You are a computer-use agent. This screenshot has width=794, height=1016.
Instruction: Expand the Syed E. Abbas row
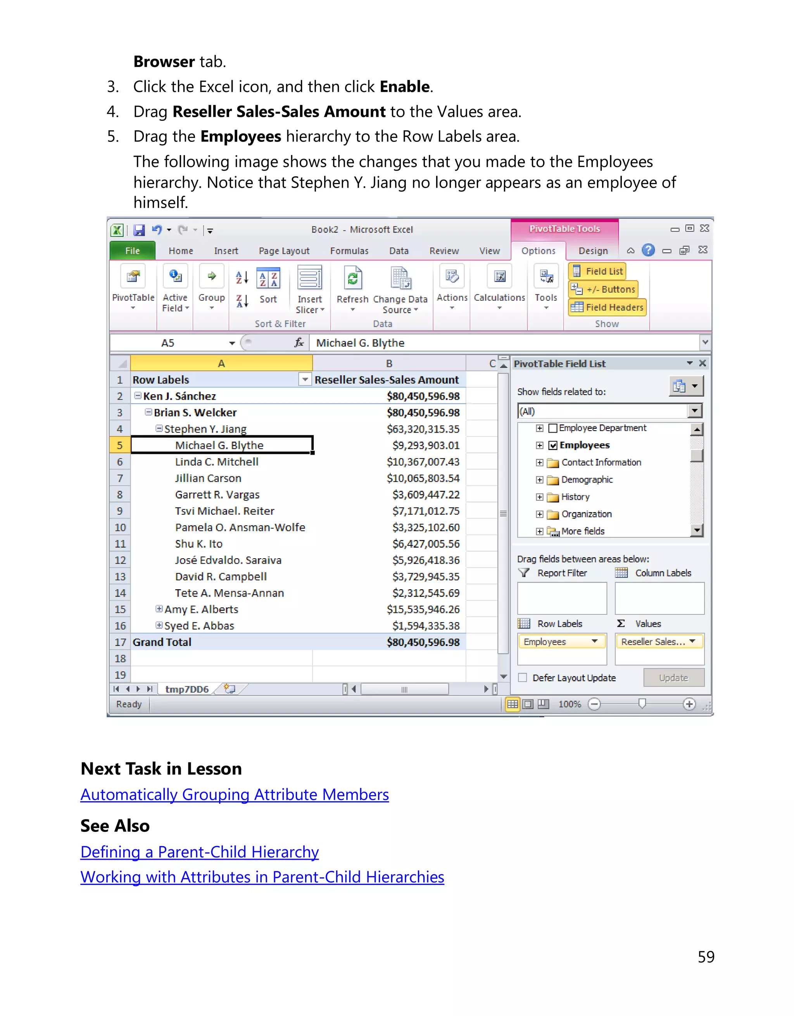[159, 625]
